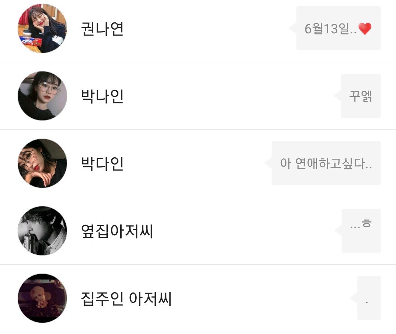Open the "아 연애하고싶다.." status message
396x334 pixels.
tap(326, 163)
